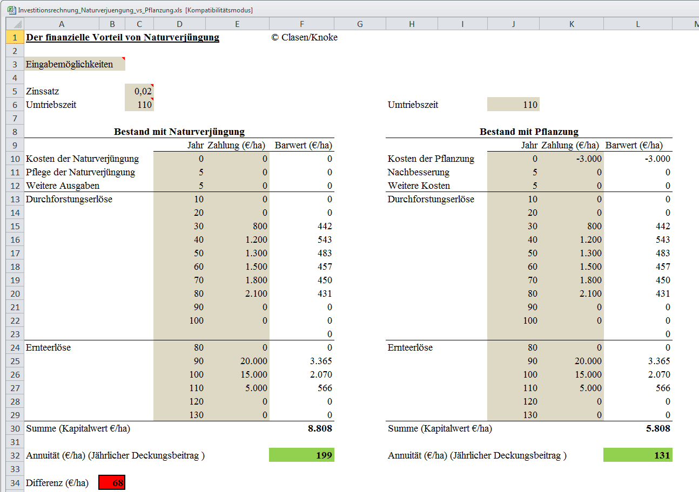Select the Kapitalwert sum cell showing 8.808
Image resolution: width=699 pixels, height=492 pixels.
(301, 428)
